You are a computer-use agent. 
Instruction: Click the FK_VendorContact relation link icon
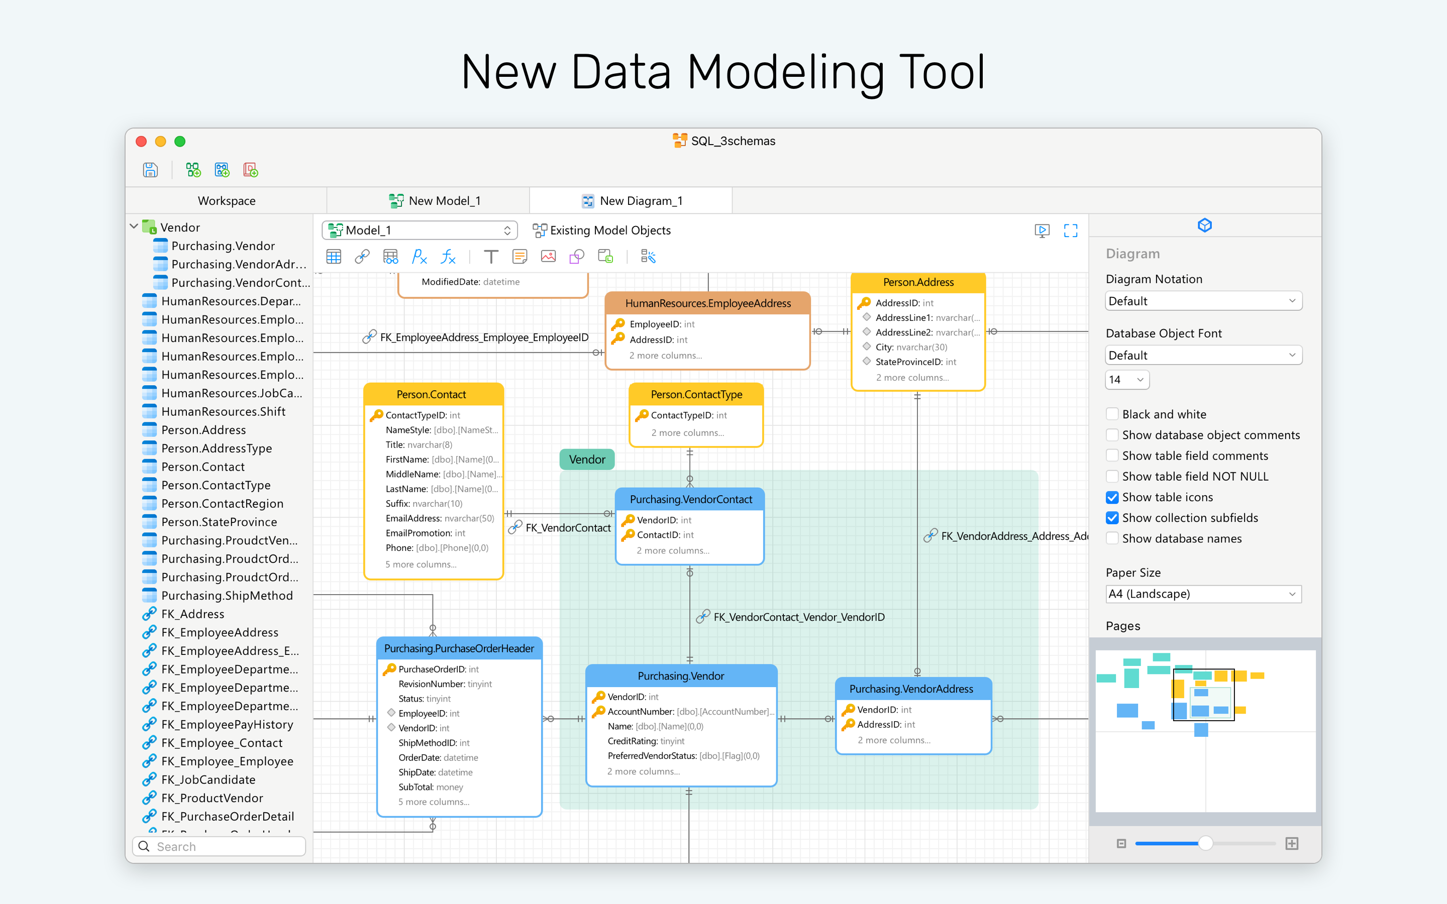pyautogui.click(x=515, y=527)
